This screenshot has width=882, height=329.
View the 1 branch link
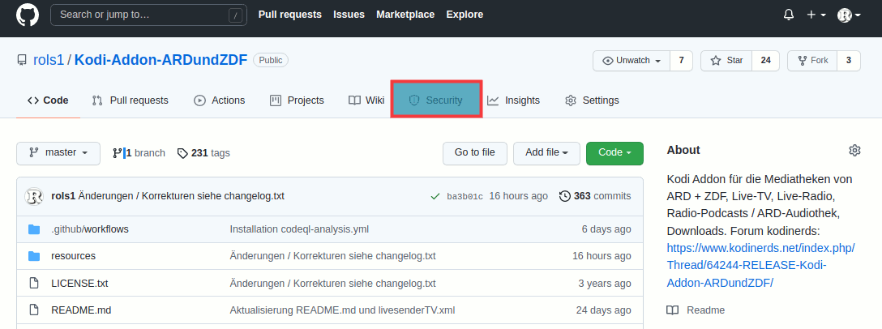(x=139, y=153)
